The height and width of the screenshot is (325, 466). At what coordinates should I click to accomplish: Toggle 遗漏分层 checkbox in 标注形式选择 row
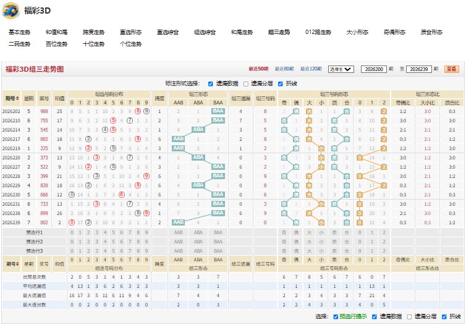tap(246, 84)
